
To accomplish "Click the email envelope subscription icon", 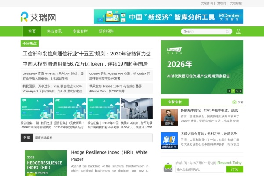I will [x=168, y=167].
